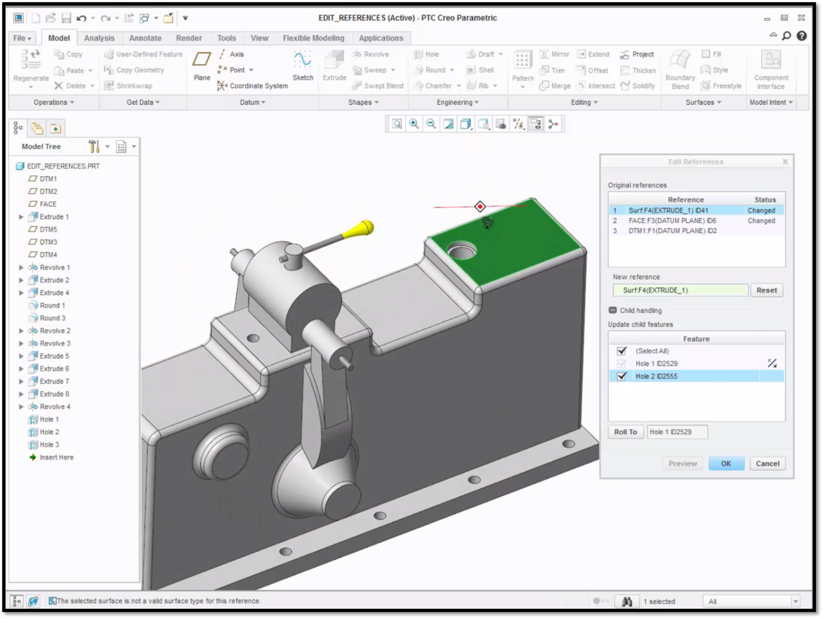Select reference row FACE:F3(DATUM PLANE)

pyautogui.click(x=696, y=221)
